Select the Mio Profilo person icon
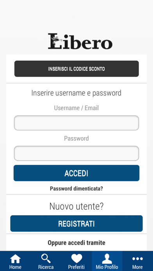The width and height of the screenshot is (153, 271). [107, 259]
